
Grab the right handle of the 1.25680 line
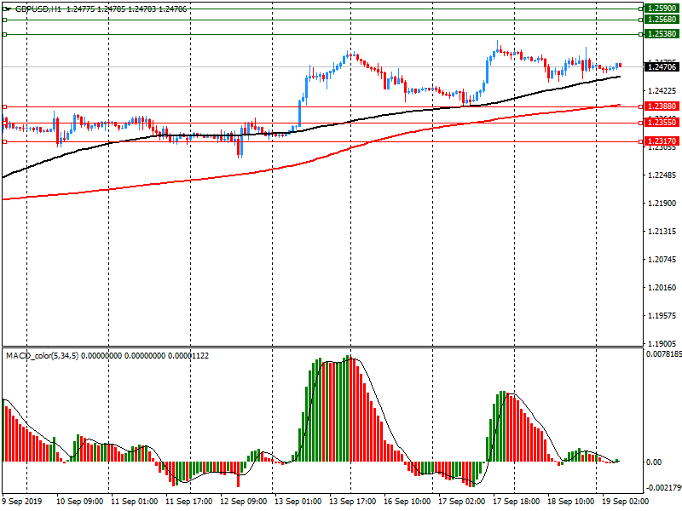click(x=641, y=20)
